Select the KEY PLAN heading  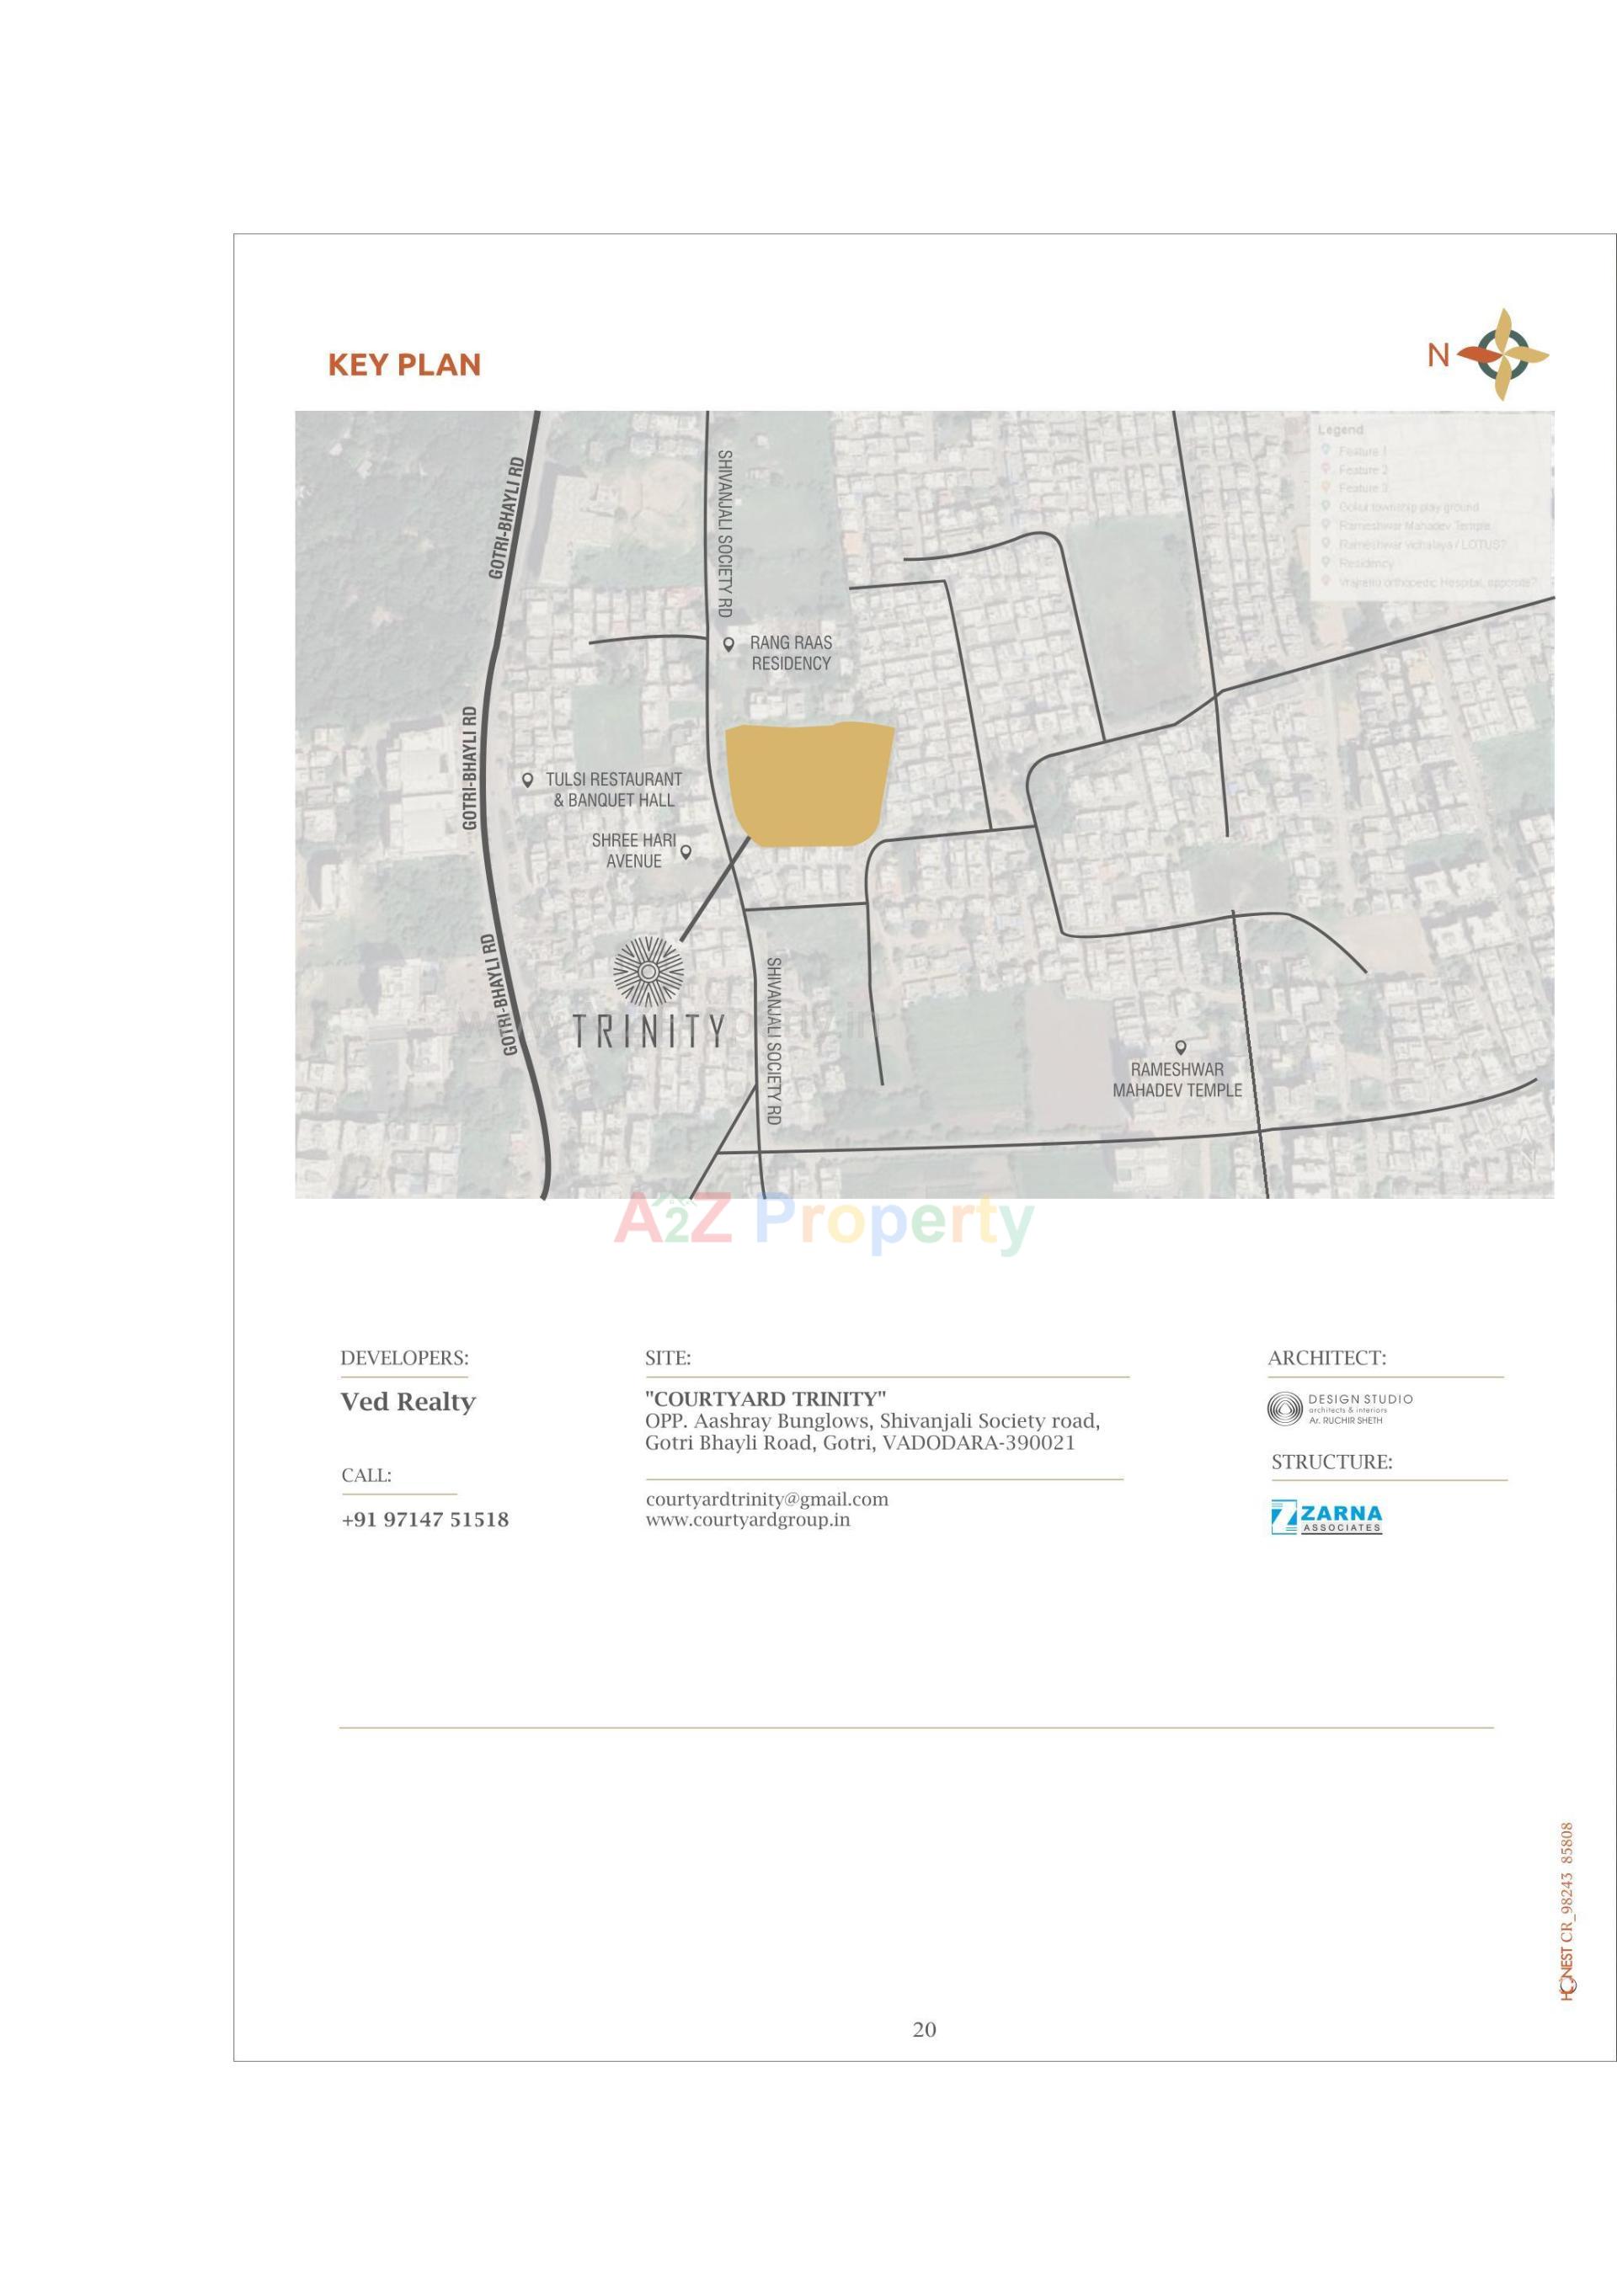point(405,364)
